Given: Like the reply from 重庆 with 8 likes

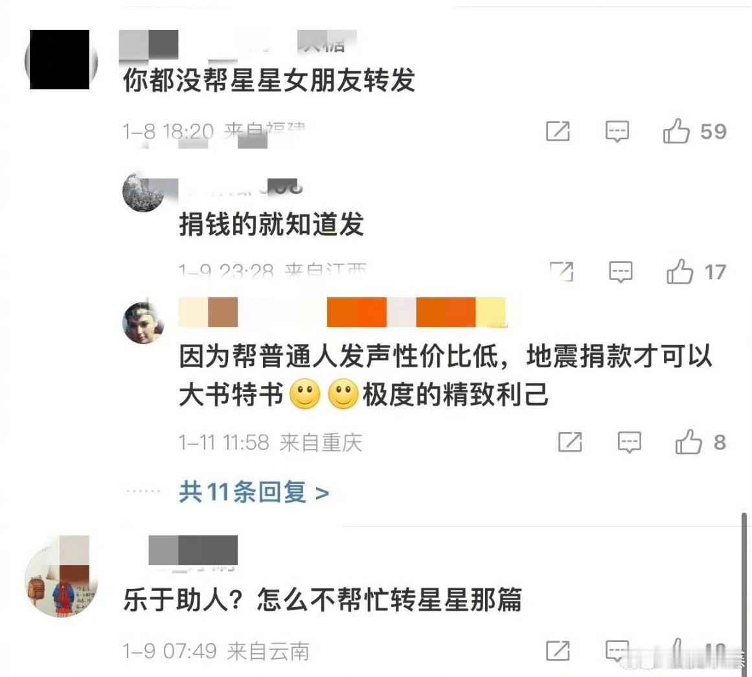Looking at the screenshot, I should click(x=689, y=442).
